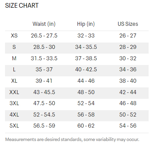Click the measurements variability disclaimer text
158x143 pixels.
pos(72,140)
